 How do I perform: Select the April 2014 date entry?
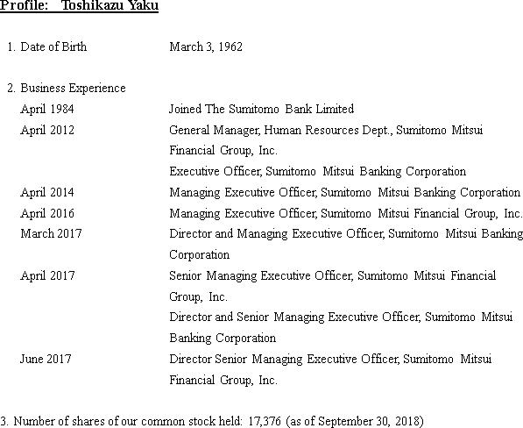point(47,193)
